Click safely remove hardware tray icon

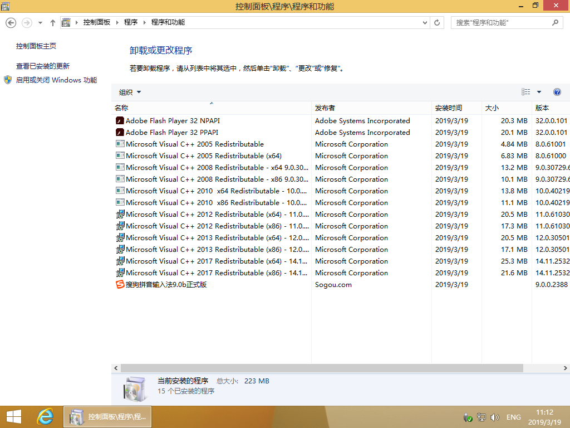468,417
